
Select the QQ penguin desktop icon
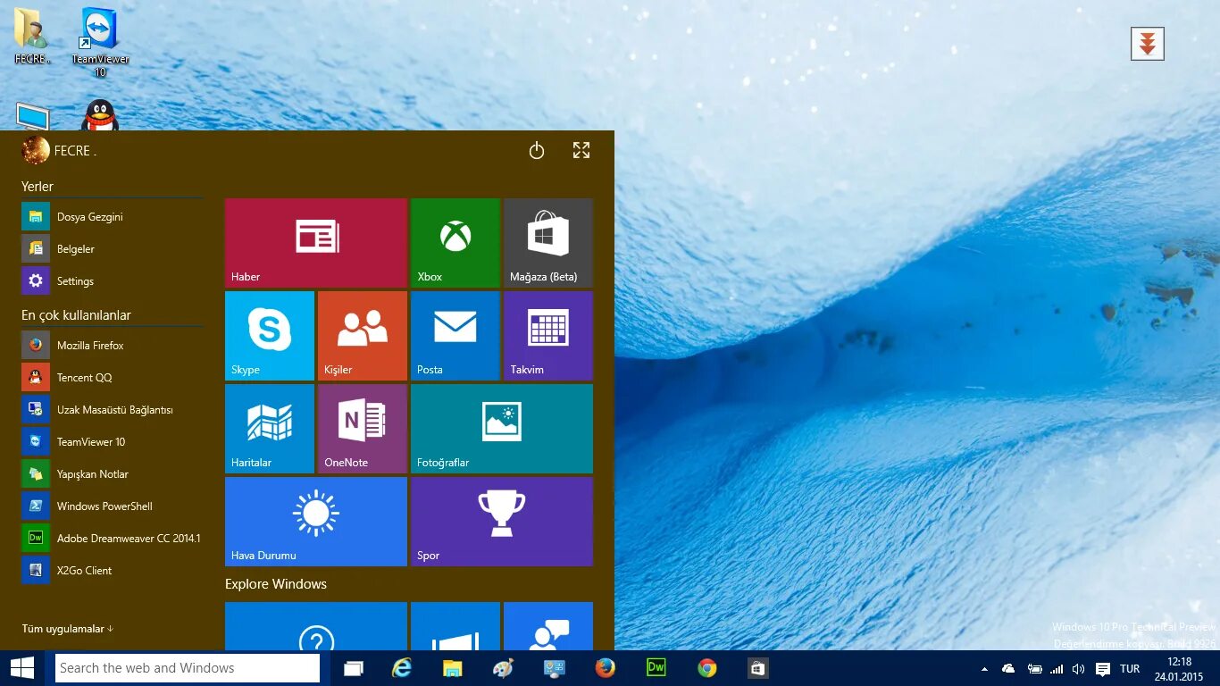100,114
